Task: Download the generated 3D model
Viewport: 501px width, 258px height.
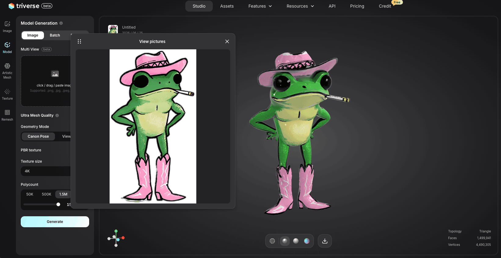Action: (325, 241)
